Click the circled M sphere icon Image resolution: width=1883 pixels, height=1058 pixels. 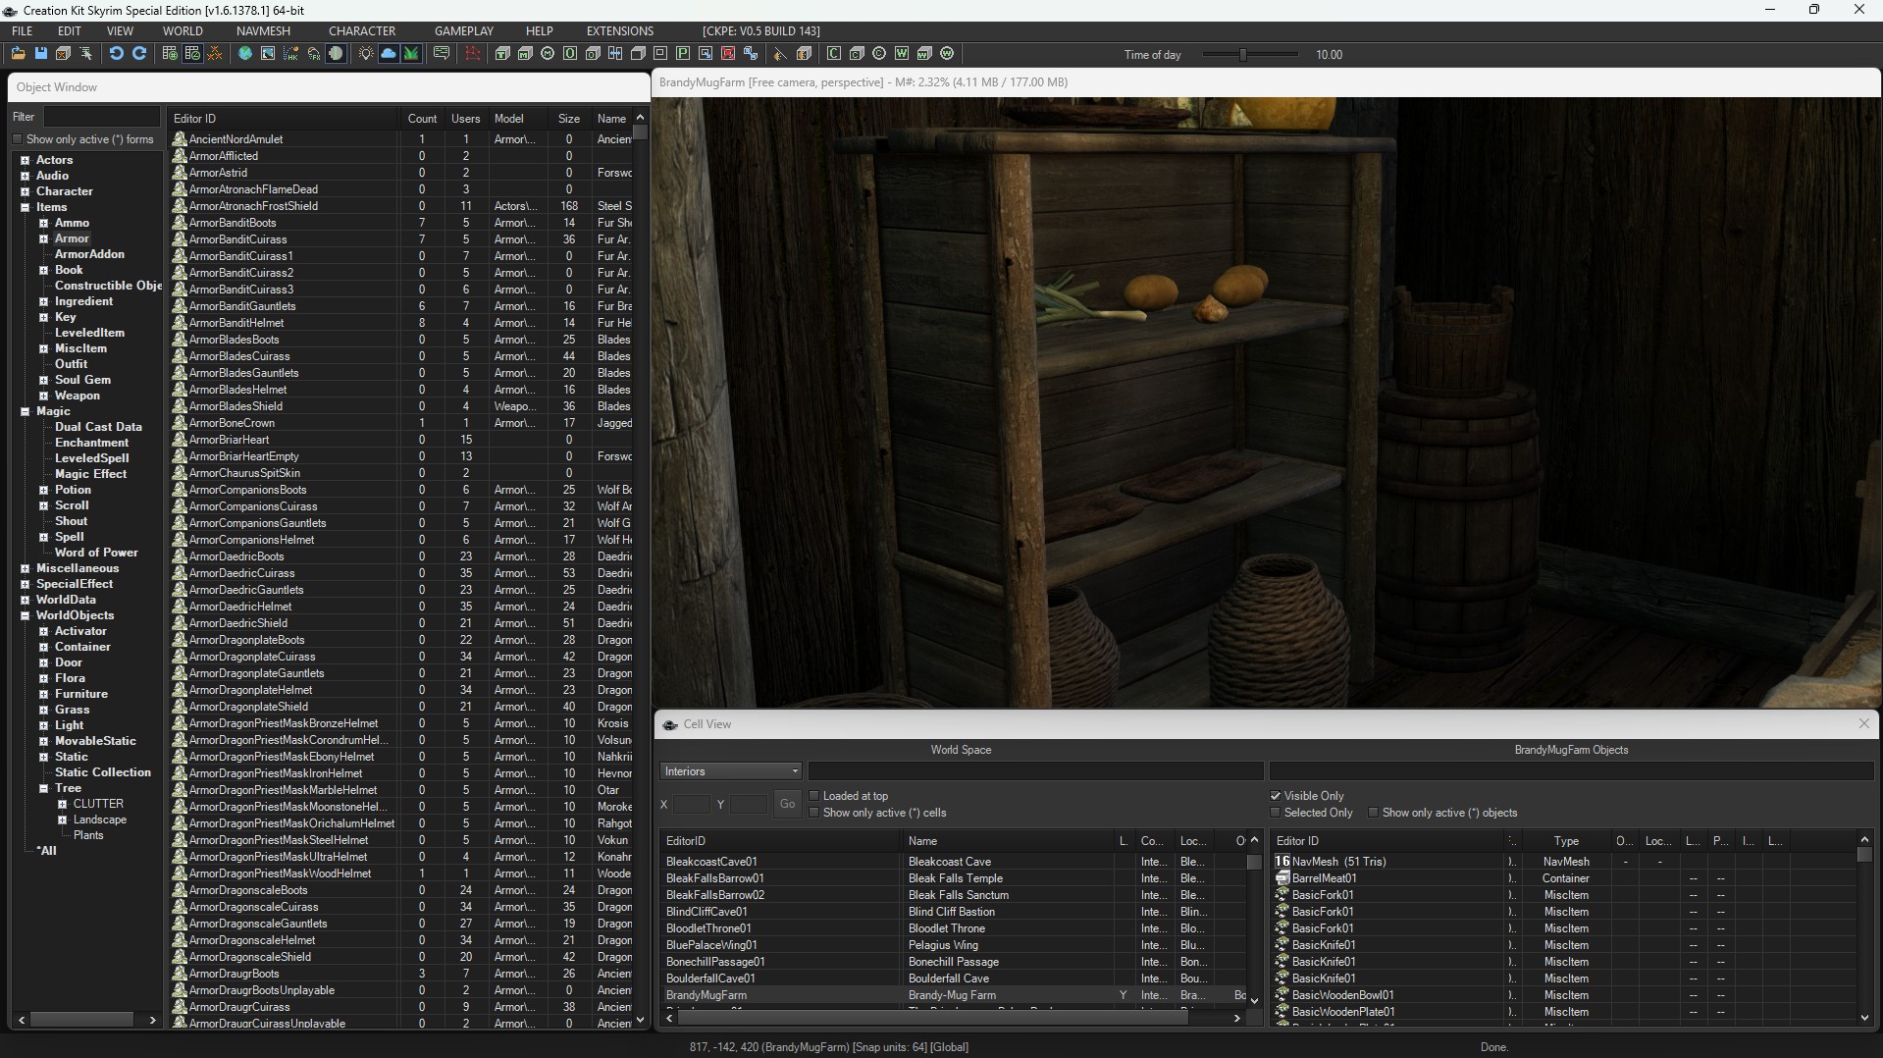click(548, 54)
